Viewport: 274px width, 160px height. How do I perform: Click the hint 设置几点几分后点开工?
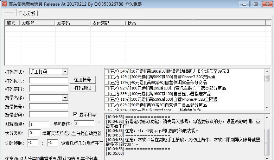point(82,143)
